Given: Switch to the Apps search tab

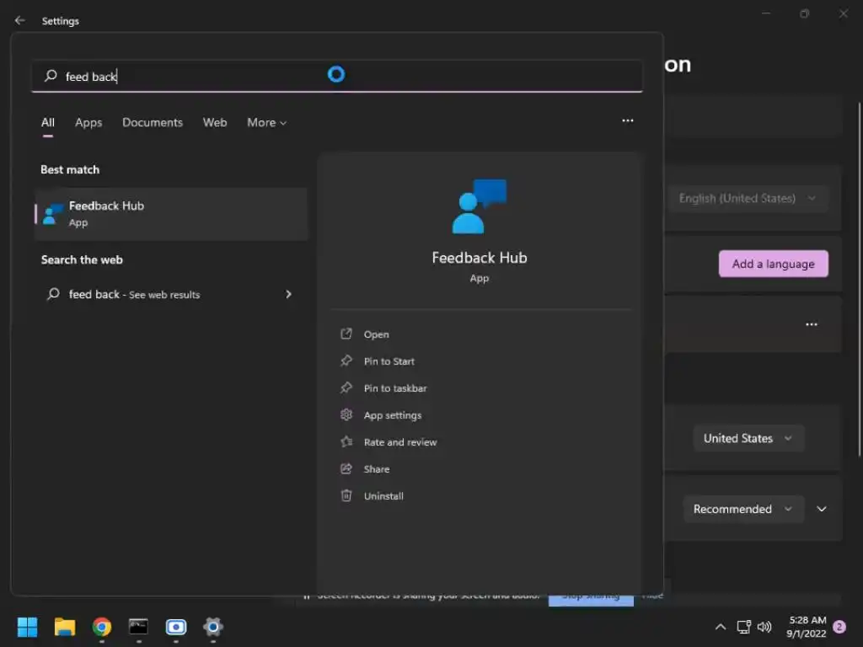Looking at the screenshot, I should (88, 123).
